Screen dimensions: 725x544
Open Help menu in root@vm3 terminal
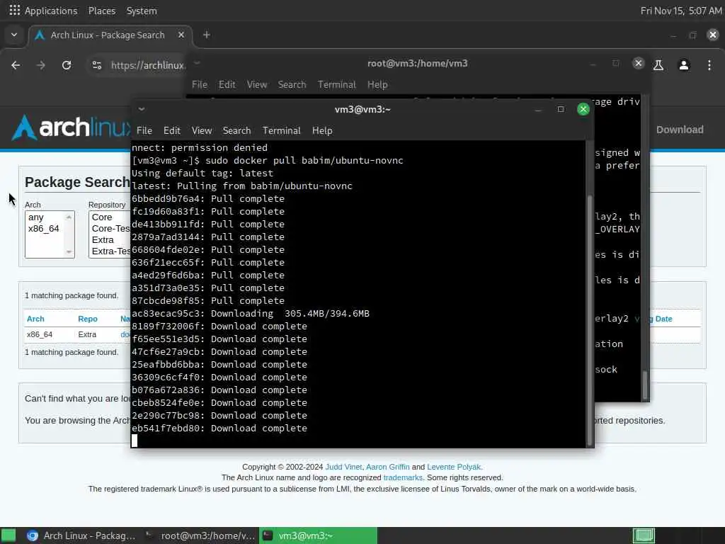tap(377, 85)
